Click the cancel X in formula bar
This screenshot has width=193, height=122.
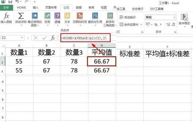coord(36,38)
